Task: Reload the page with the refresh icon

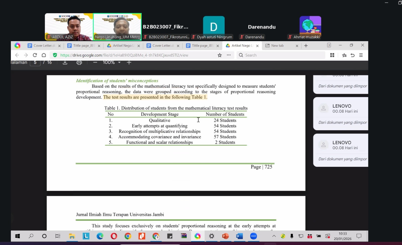Action: [x=35, y=55]
